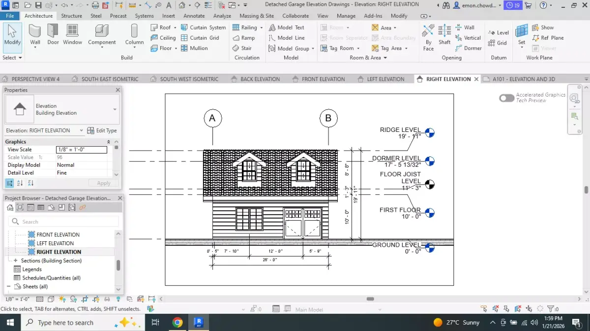Open Google Chrome from the taskbar
590x331 pixels.
click(x=177, y=322)
